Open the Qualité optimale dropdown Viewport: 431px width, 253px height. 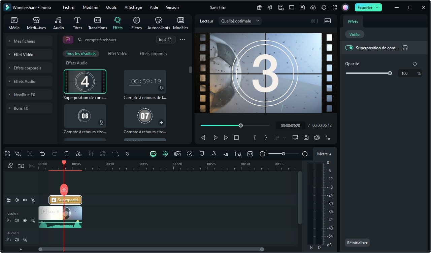click(240, 21)
